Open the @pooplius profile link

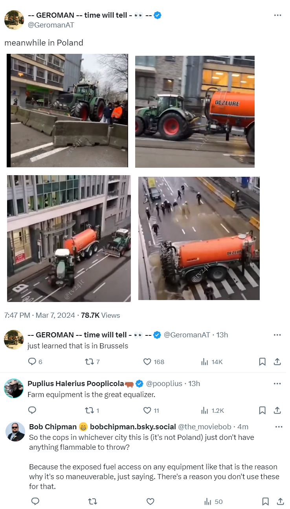coord(164,384)
